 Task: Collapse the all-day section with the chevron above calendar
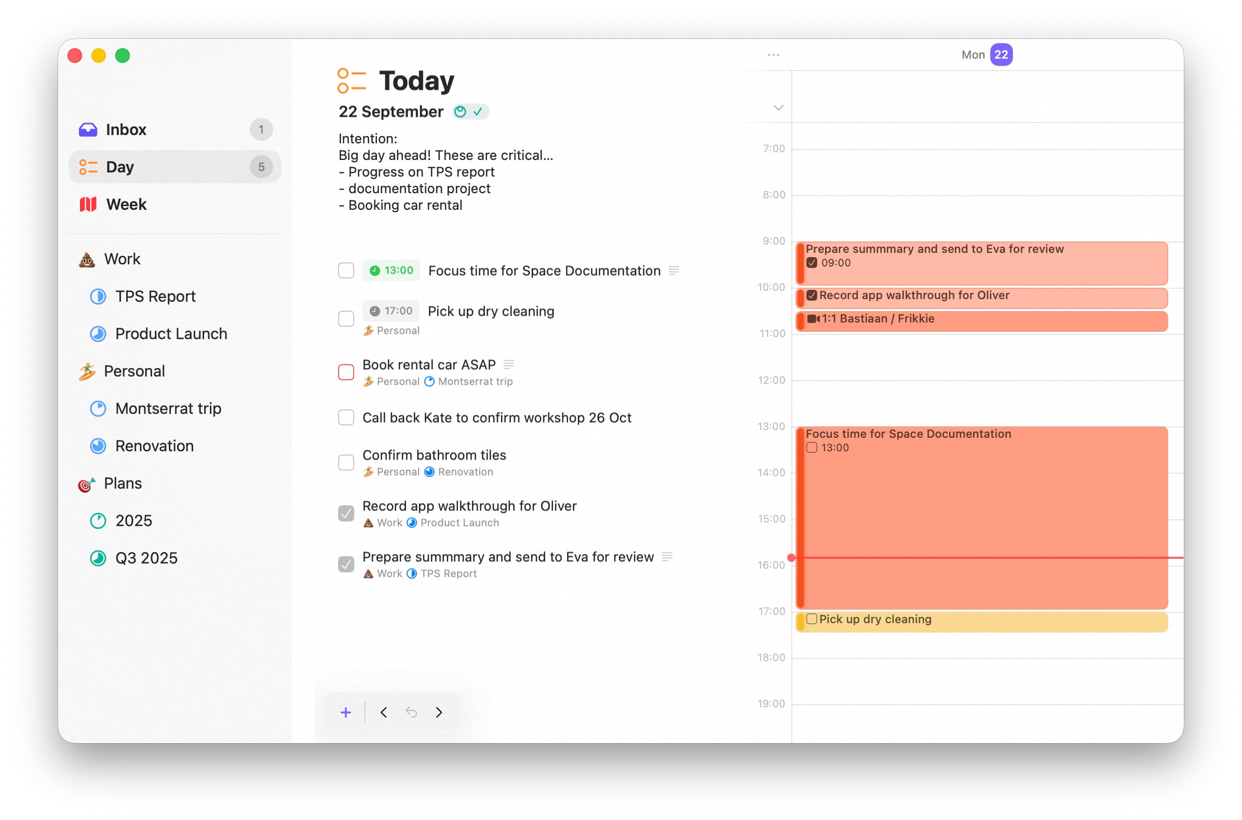coord(777,107)
